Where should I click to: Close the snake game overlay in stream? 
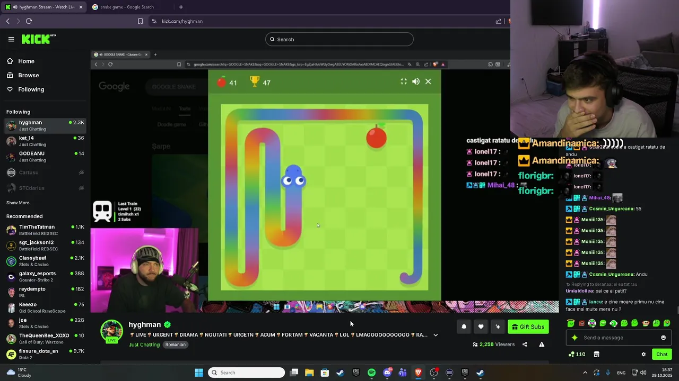428,81
